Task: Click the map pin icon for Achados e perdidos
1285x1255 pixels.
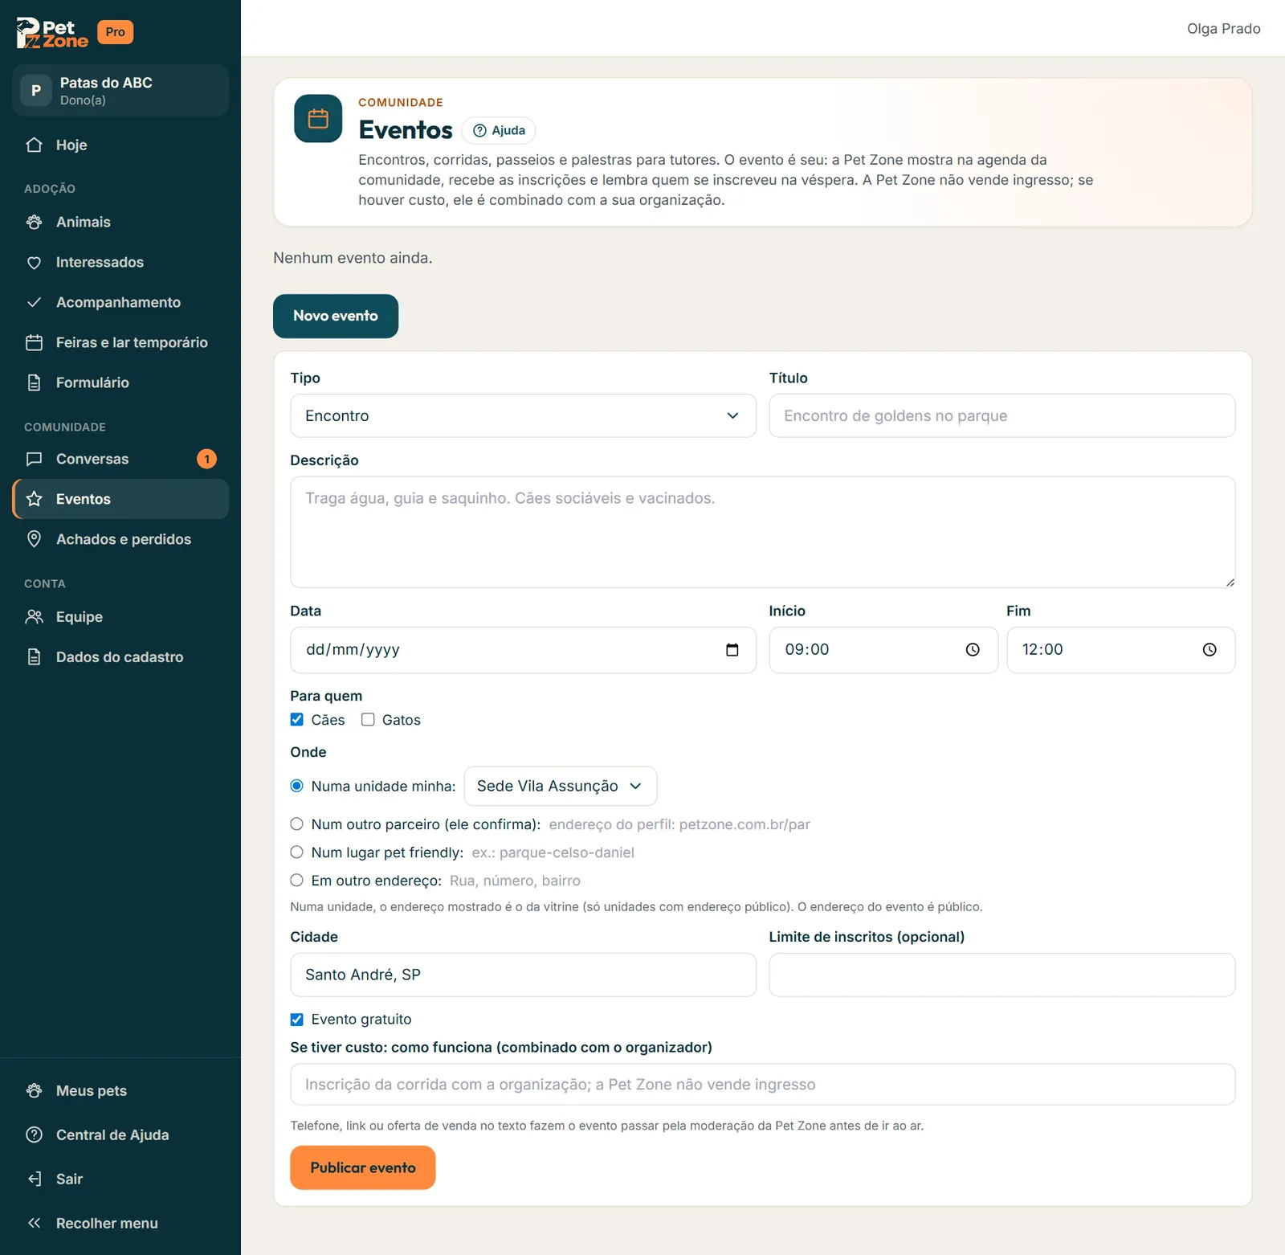Action: click(34, 539)
